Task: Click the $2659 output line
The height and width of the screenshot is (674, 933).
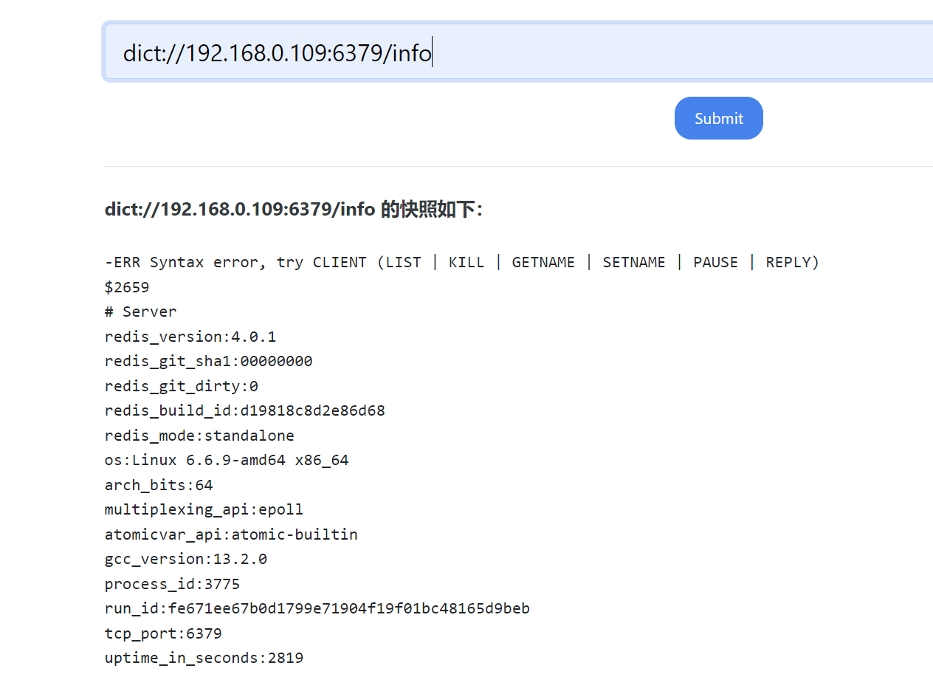Action: pyautogui.click(x=127, y=287)
